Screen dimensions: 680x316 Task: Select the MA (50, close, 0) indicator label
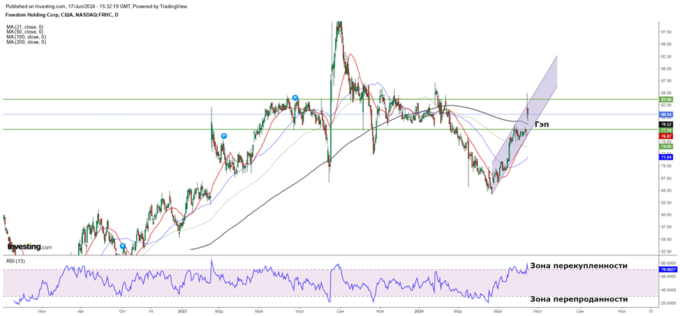(24, 32)
